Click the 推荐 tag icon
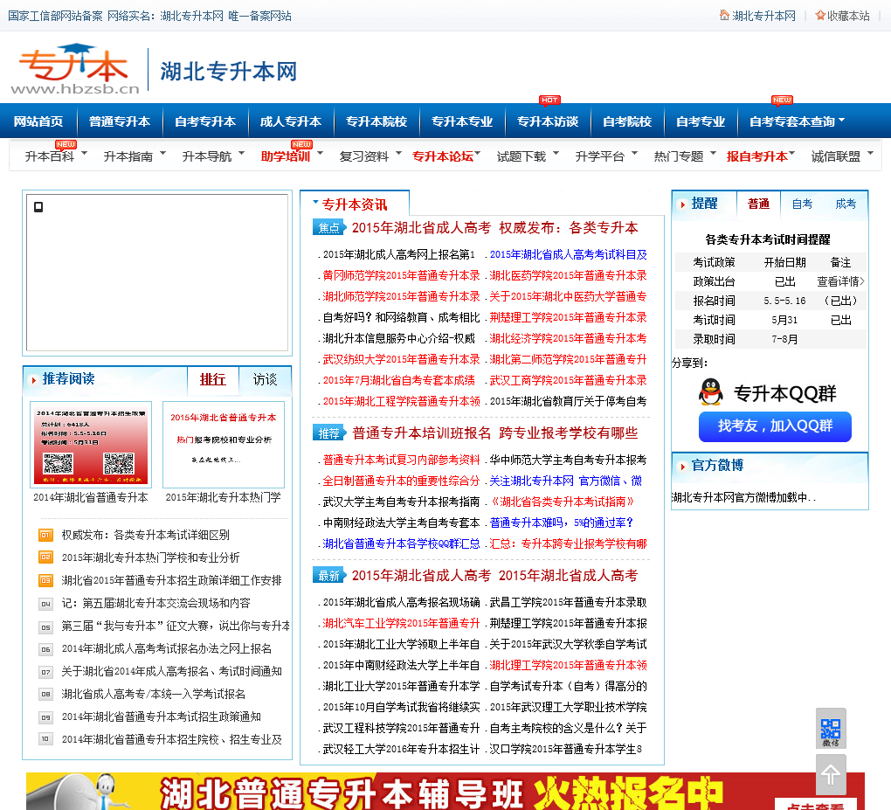The image size is (891, 810). pos(329,433)
